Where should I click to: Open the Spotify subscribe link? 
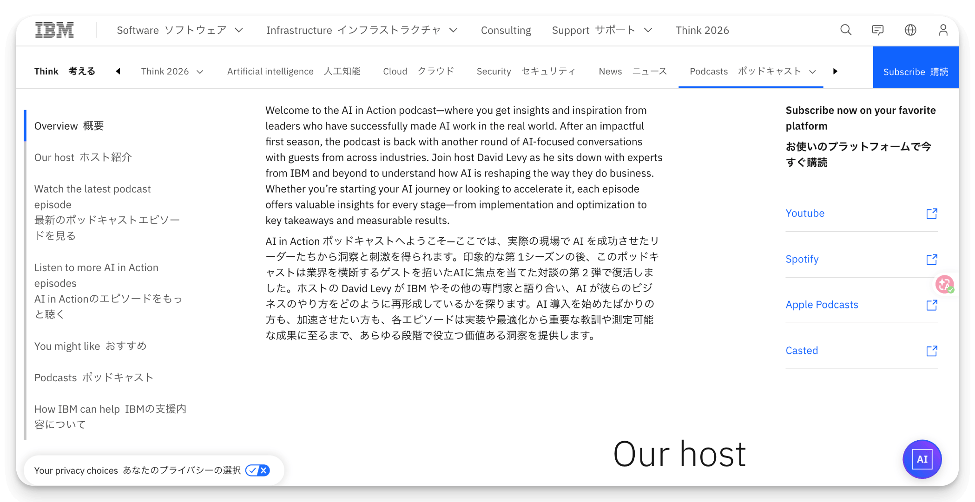802,259
